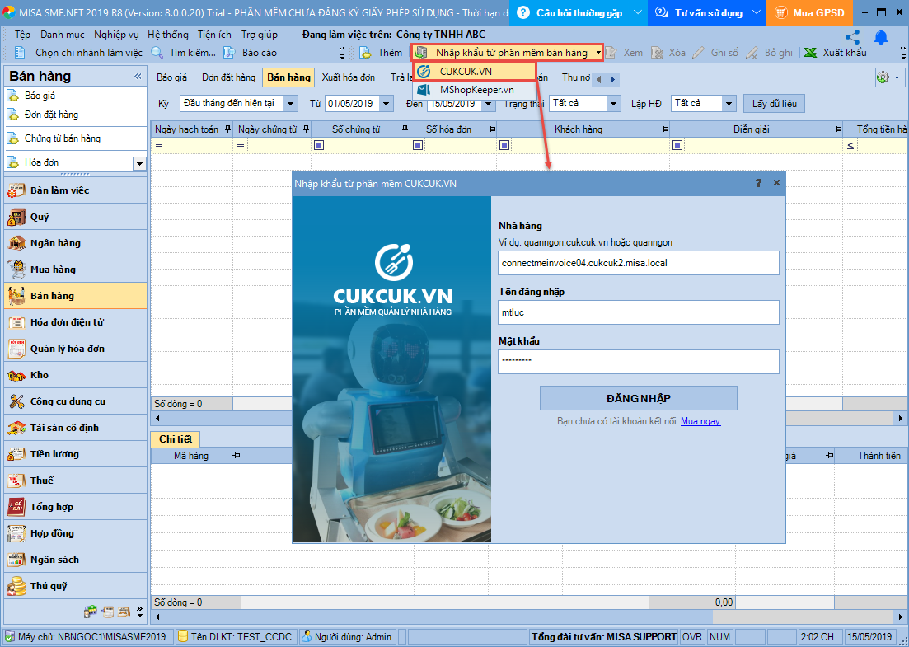Screen dimensions: 909x647
Task: Open the Ngân hàng module
Action: pos(75,243)
